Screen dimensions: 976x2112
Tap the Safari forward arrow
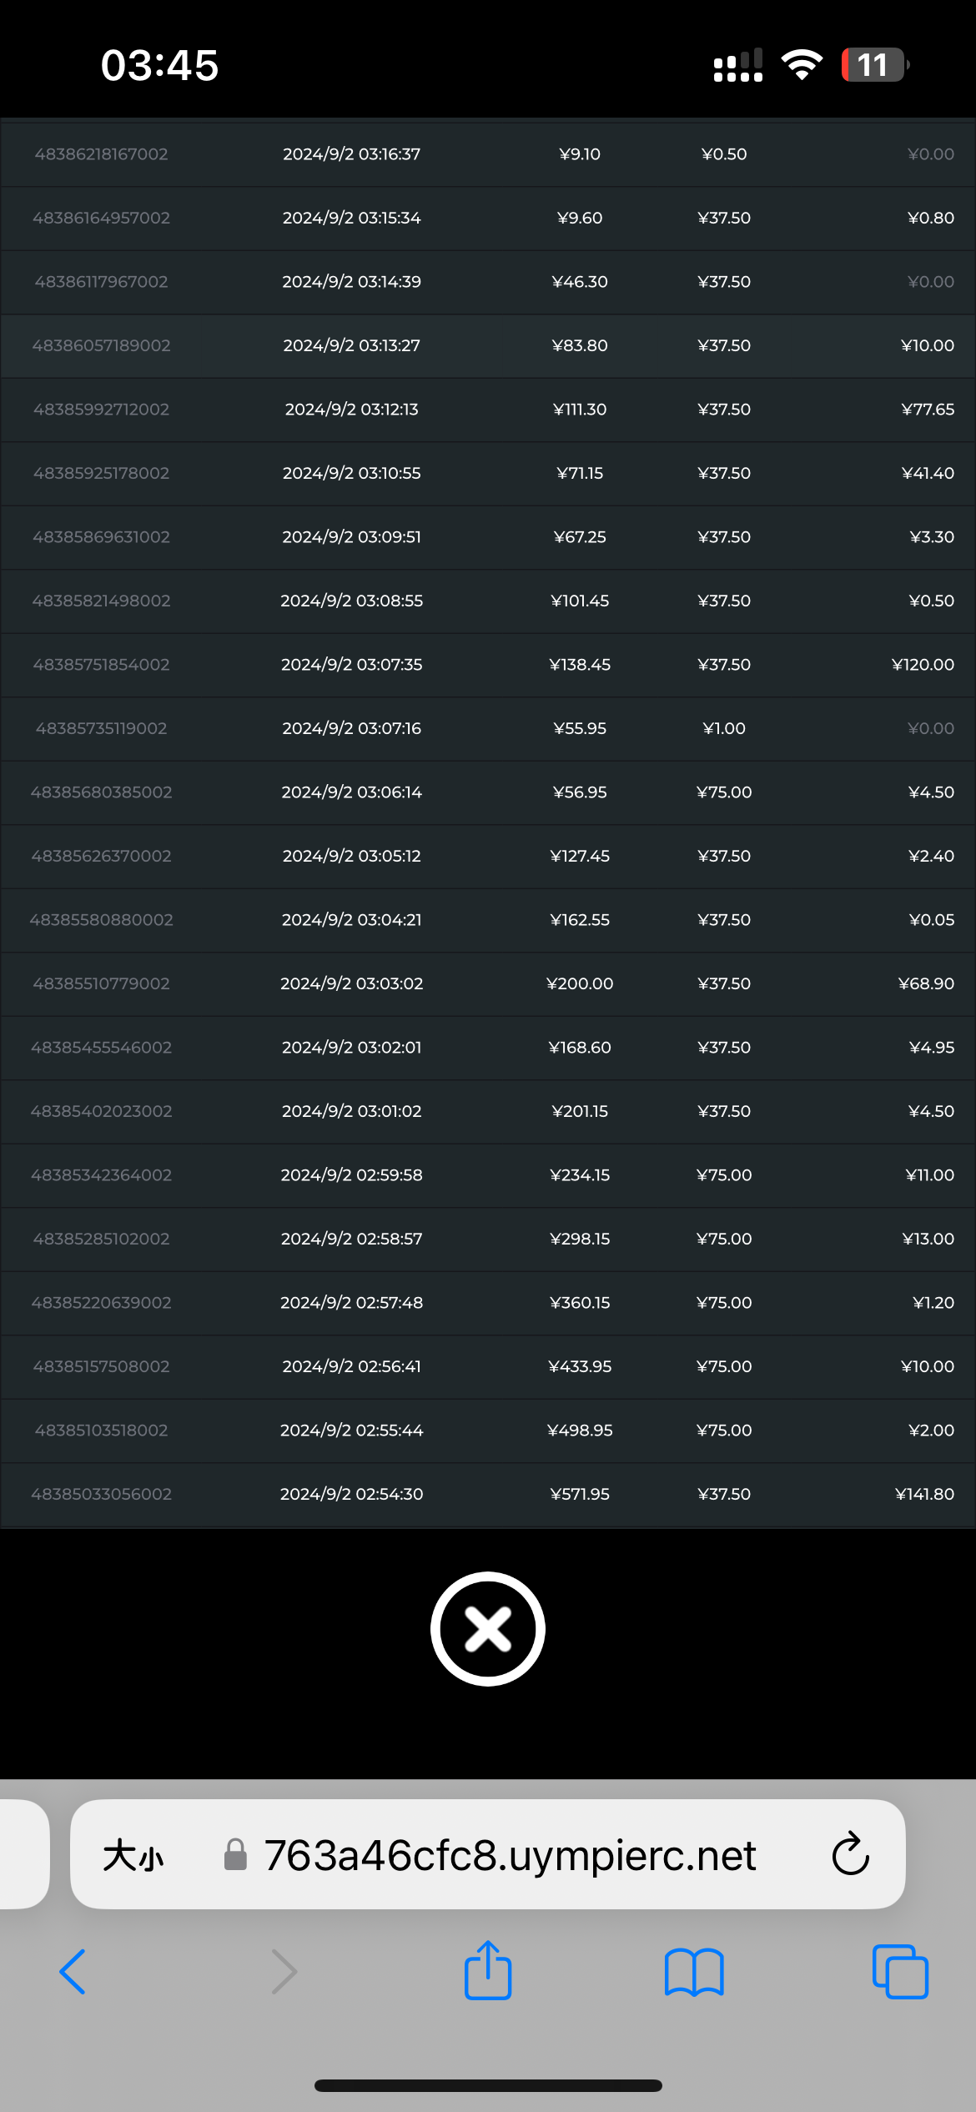pos(284,1972)
